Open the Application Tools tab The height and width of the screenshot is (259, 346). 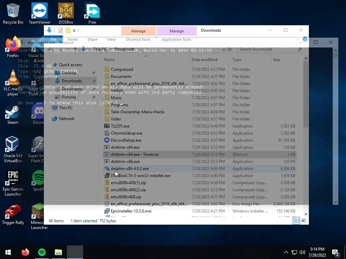pos(176,39)
